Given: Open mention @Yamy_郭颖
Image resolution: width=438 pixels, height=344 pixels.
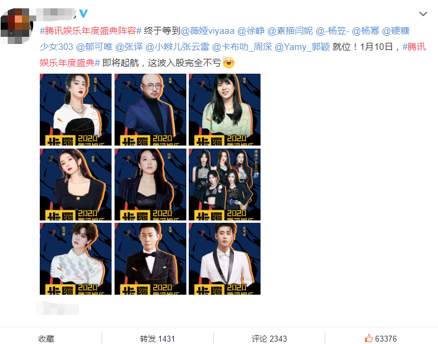Looking at the screenshot, I should click(x=302, y=47).
